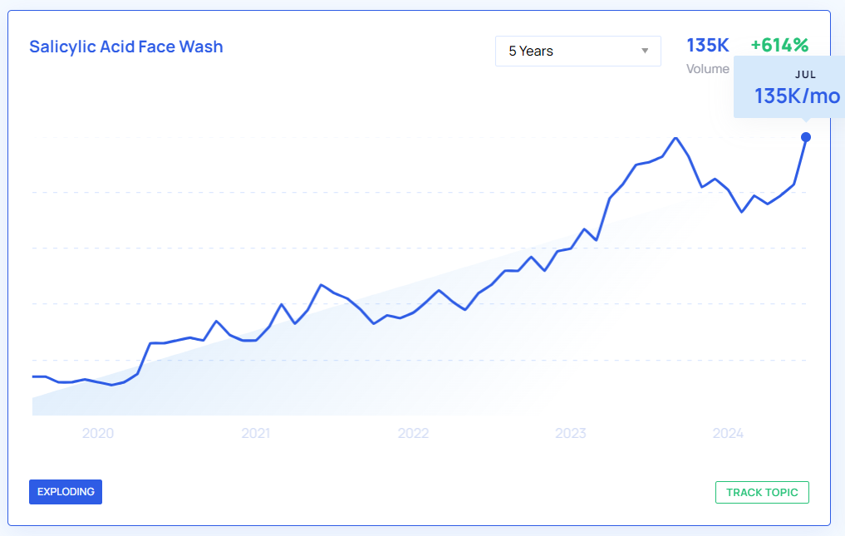Click the JUL month label in the tooltip
Screen dimensions: 845x536
[x=805, y=75]
